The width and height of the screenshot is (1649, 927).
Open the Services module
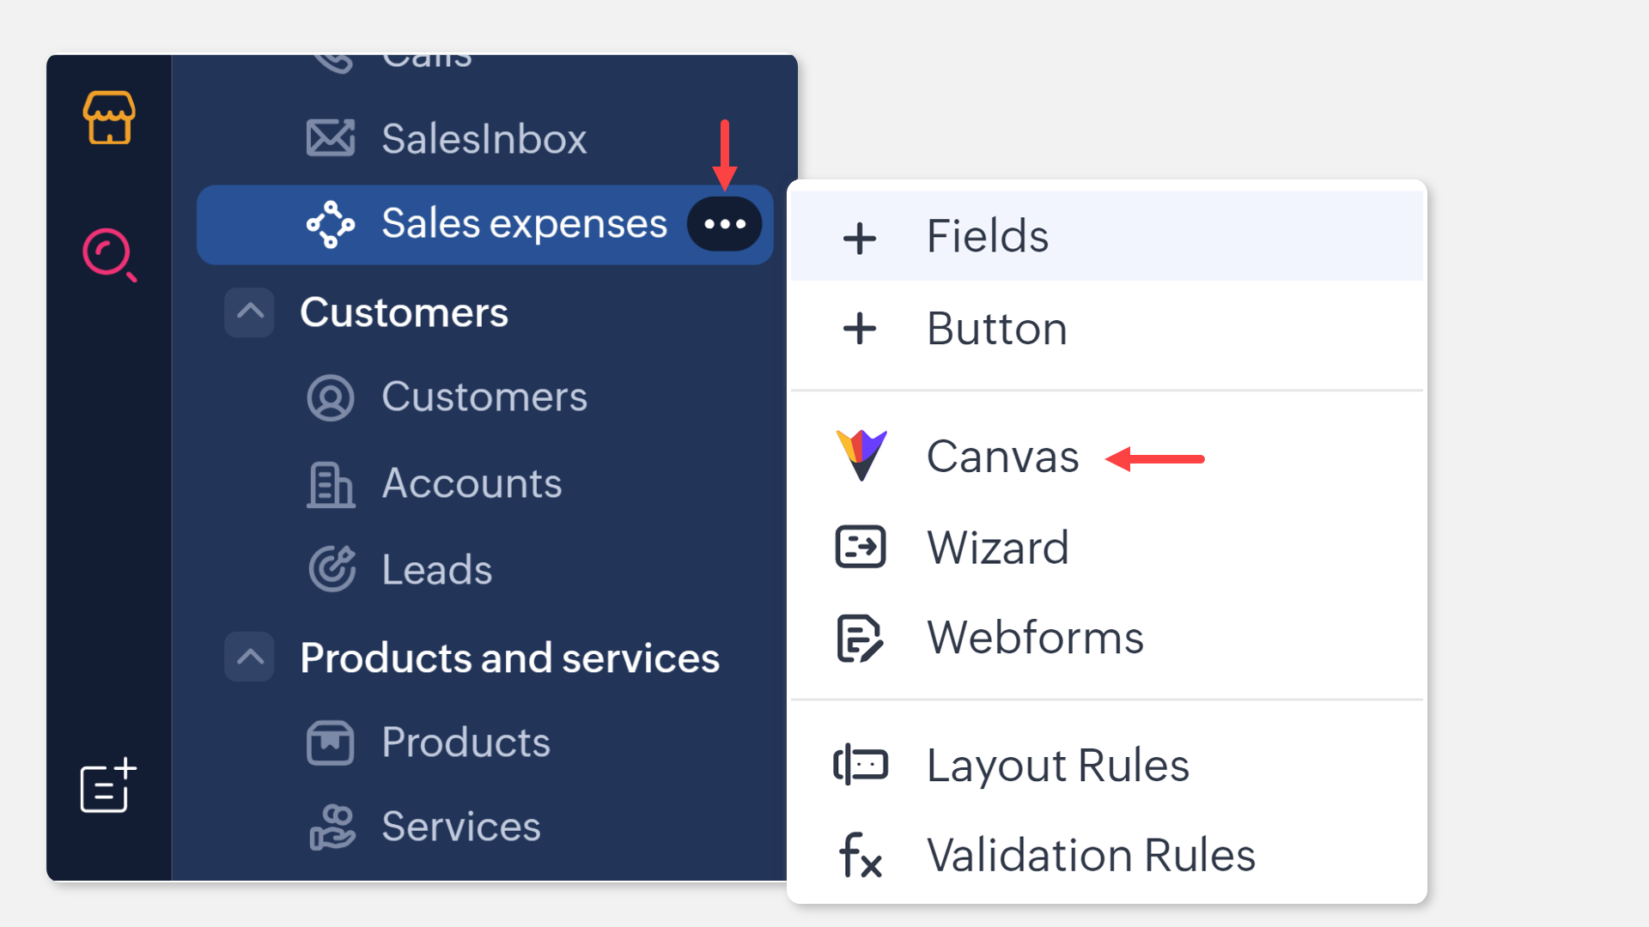(460, 827)
